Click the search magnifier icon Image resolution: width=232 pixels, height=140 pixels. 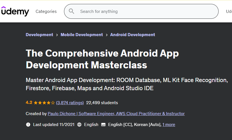72,11
